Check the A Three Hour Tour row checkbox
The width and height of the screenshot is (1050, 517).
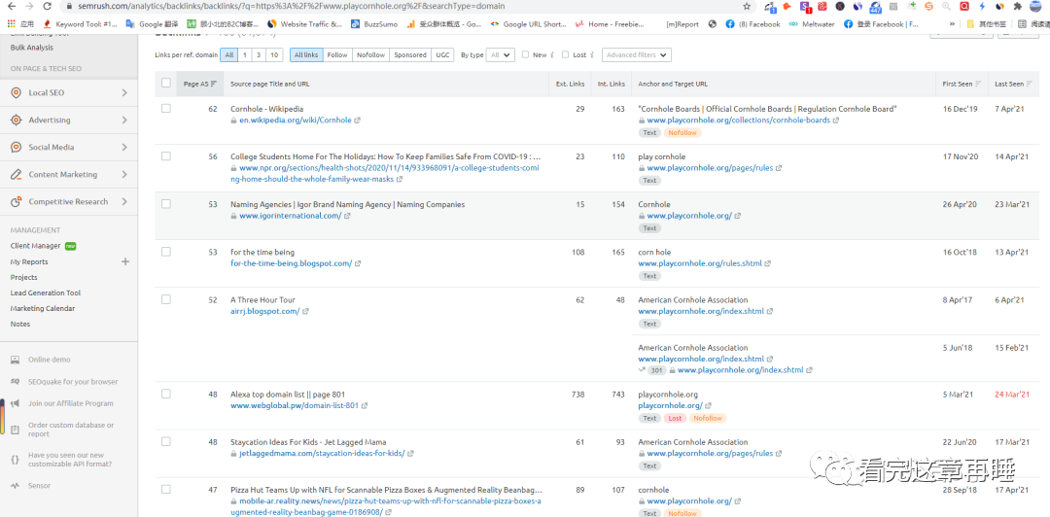coord(166,299)
